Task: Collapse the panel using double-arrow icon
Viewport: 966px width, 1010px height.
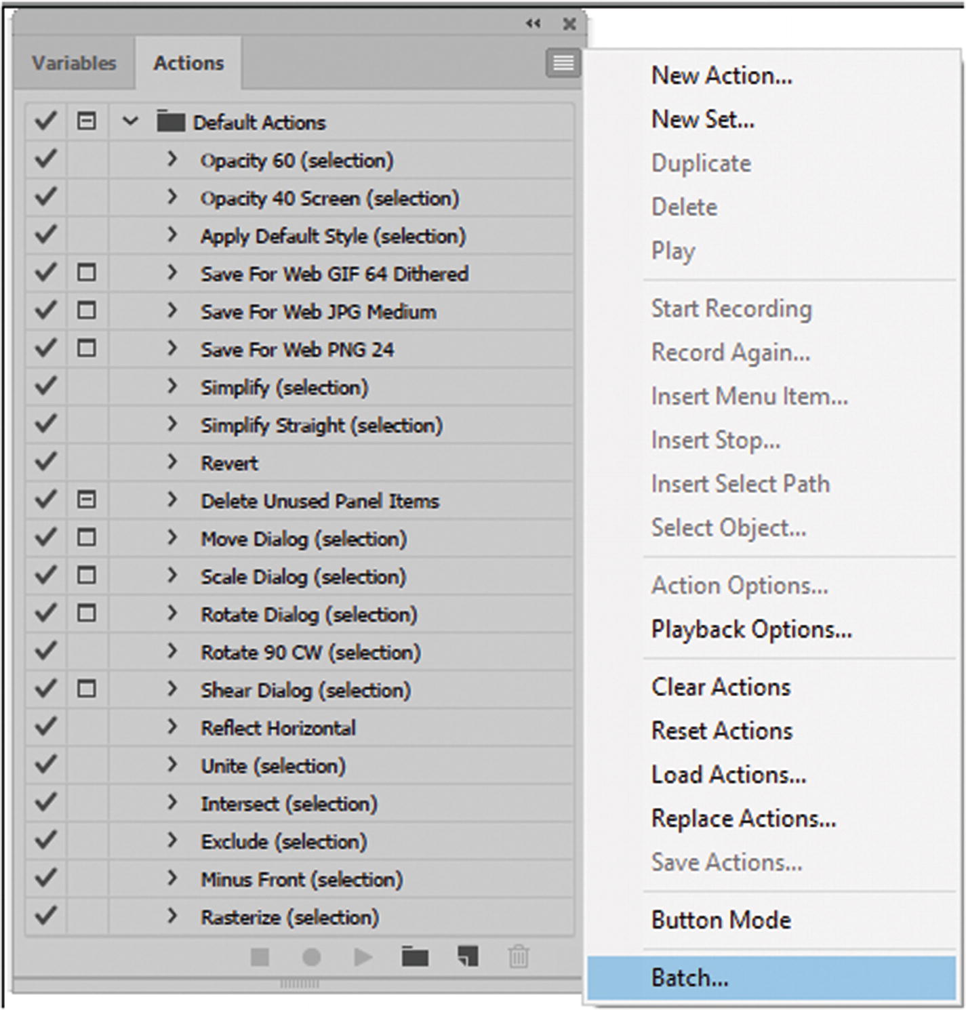Action: click(534, 24)
